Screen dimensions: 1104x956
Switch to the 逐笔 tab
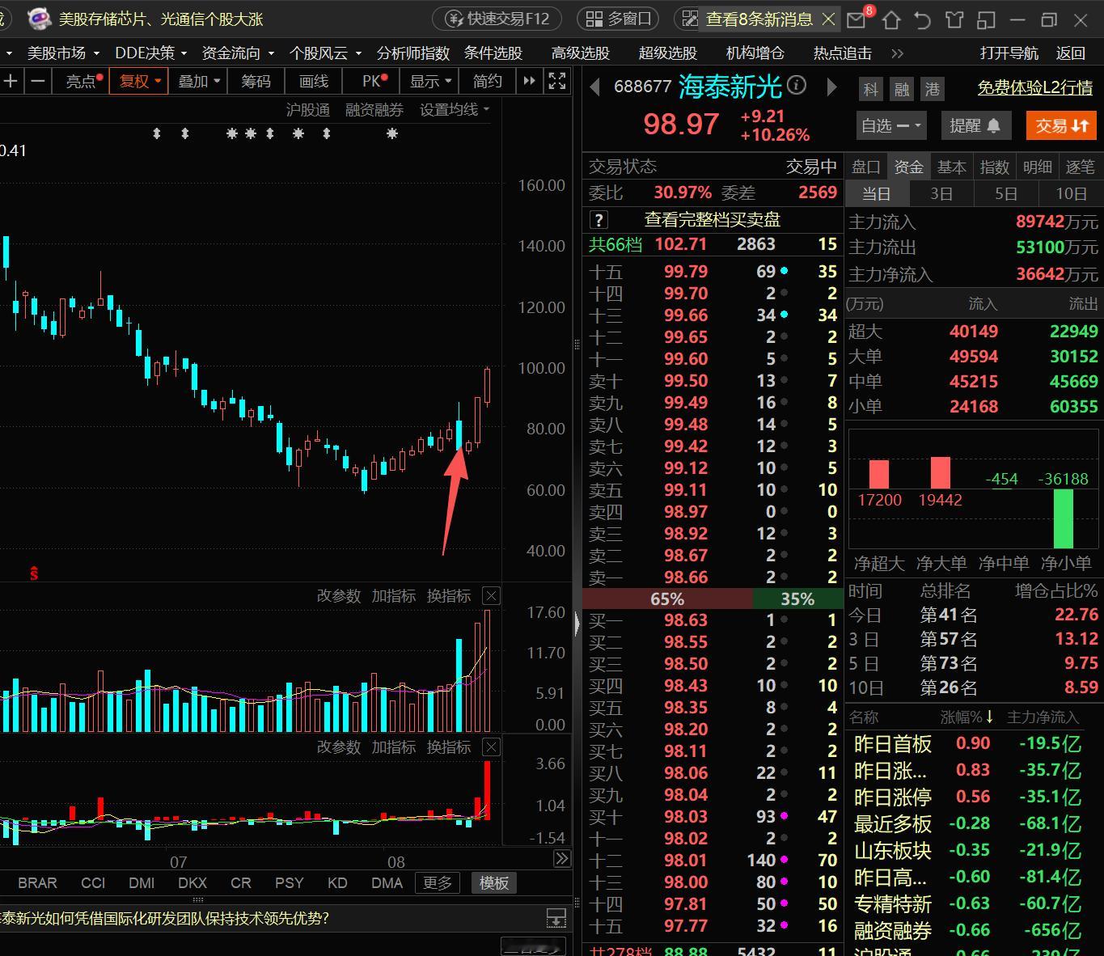(x=1080, y=167)
